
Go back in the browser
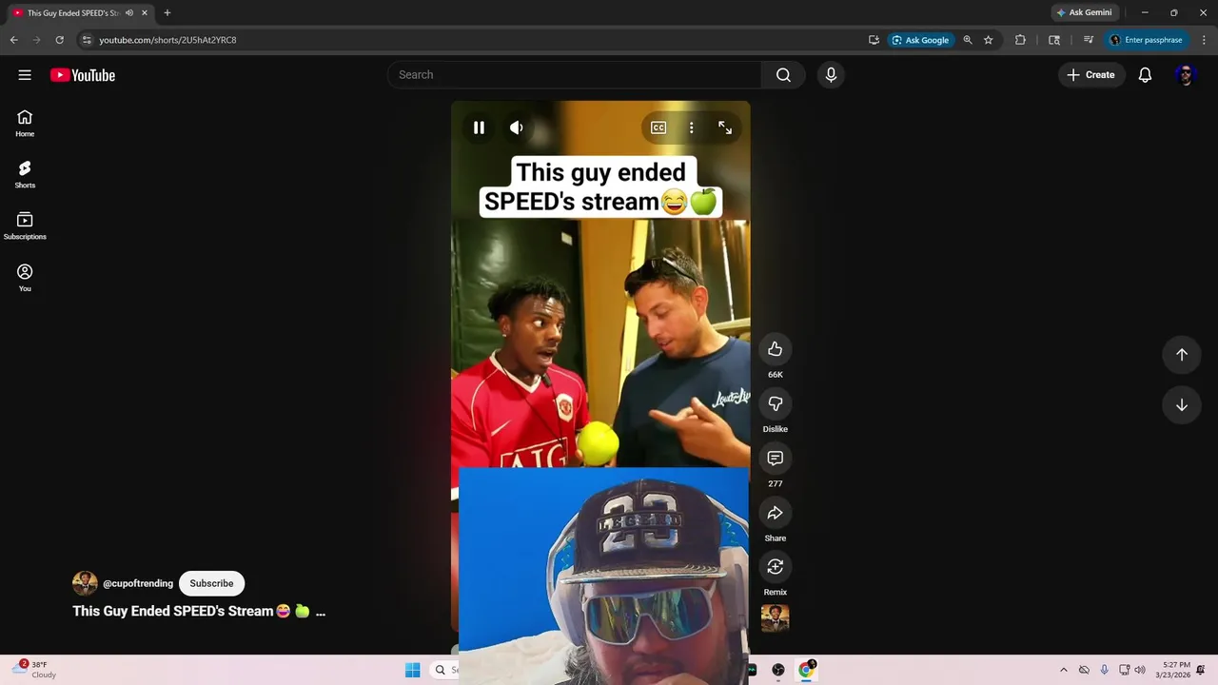click(x=13, y=40)
